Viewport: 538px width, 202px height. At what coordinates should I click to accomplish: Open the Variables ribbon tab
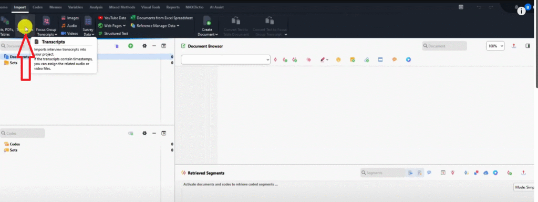click(x=76, y=7)
